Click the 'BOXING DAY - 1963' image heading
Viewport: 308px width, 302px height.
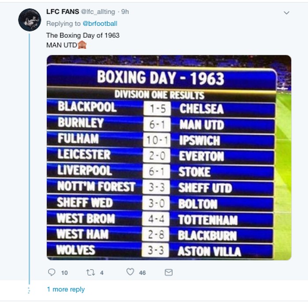[161, 78]
